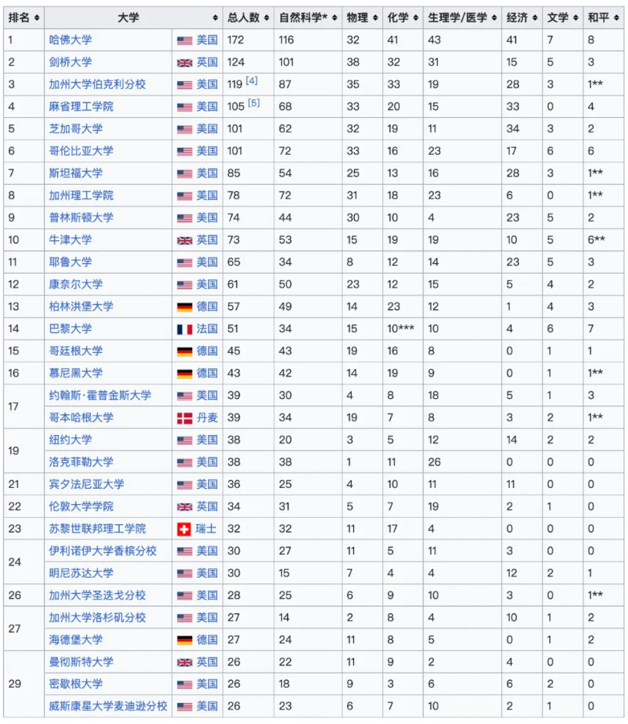The width and height of the screenshot is (628, 724).
Task: Open footnote [4] beside 119
Action: [x=252, y=81]
